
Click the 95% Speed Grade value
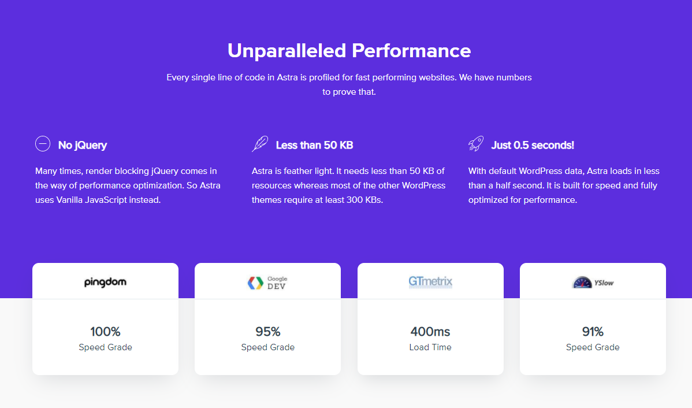pos(267,332)
